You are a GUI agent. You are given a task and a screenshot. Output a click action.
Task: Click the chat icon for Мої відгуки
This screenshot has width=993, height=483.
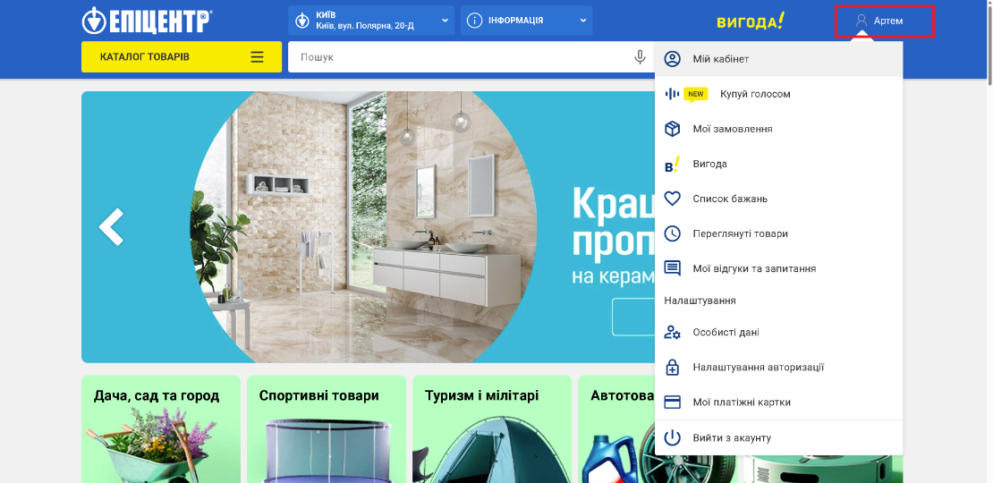point(672,268)
